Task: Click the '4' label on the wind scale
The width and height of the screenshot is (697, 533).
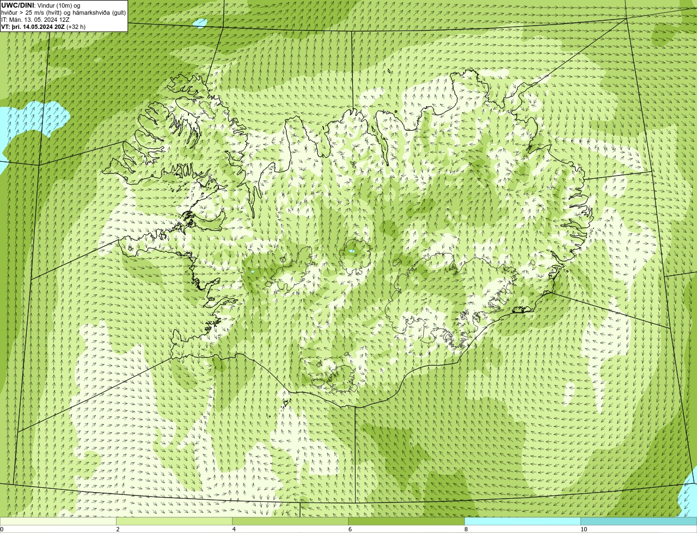Action: pyautogui.click(x=234, y=529)
